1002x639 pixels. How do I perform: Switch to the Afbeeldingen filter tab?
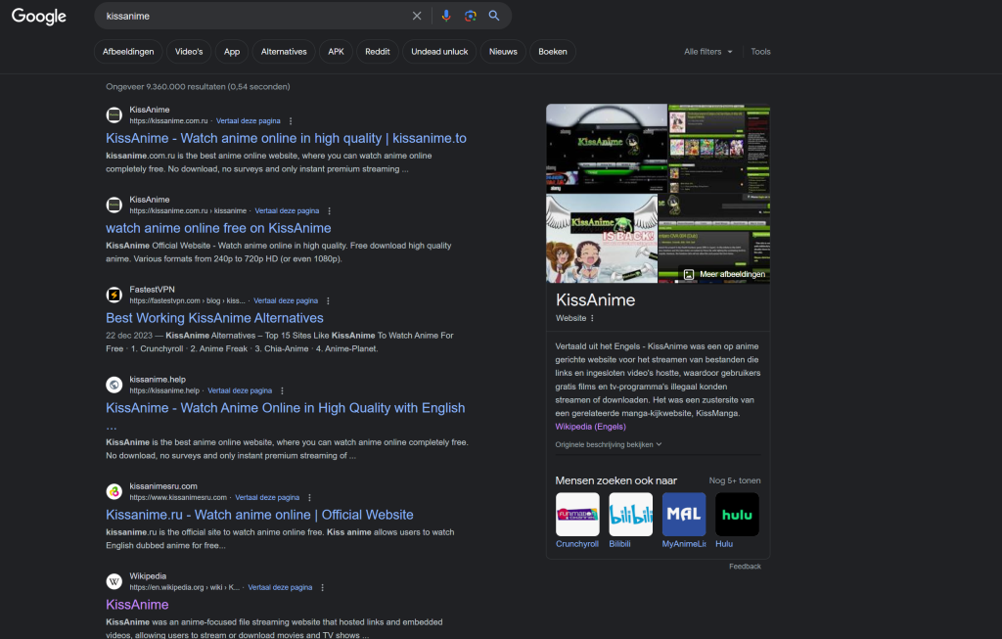128,52
